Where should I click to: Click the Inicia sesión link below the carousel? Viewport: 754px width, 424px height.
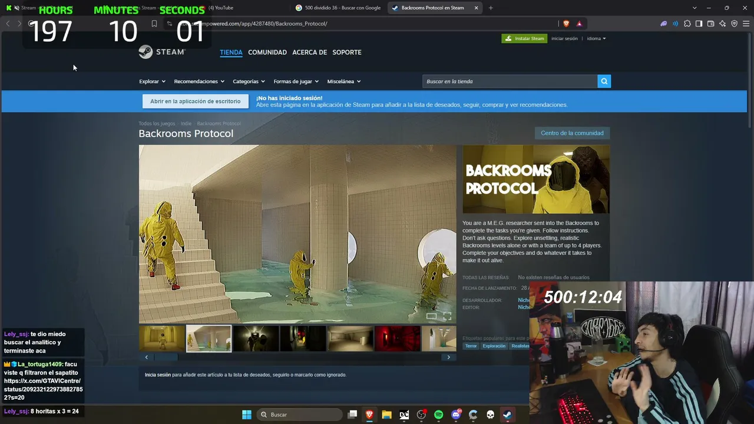(x=158, y=375)
